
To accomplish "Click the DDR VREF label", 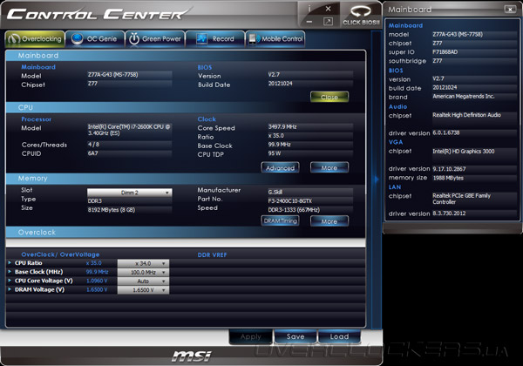I will (x=212, y=255).
